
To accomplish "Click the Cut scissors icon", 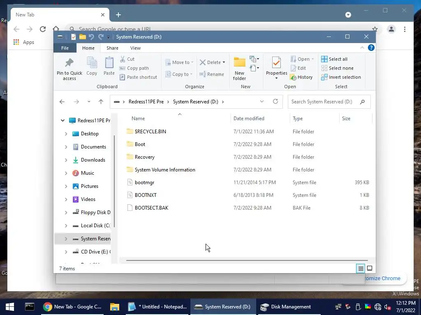I will coord(123,59).
